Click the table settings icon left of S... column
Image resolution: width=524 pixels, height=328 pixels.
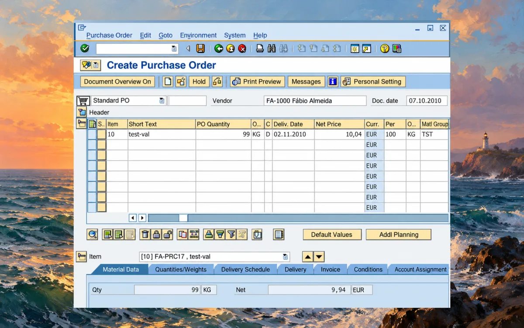click(92, 124)
